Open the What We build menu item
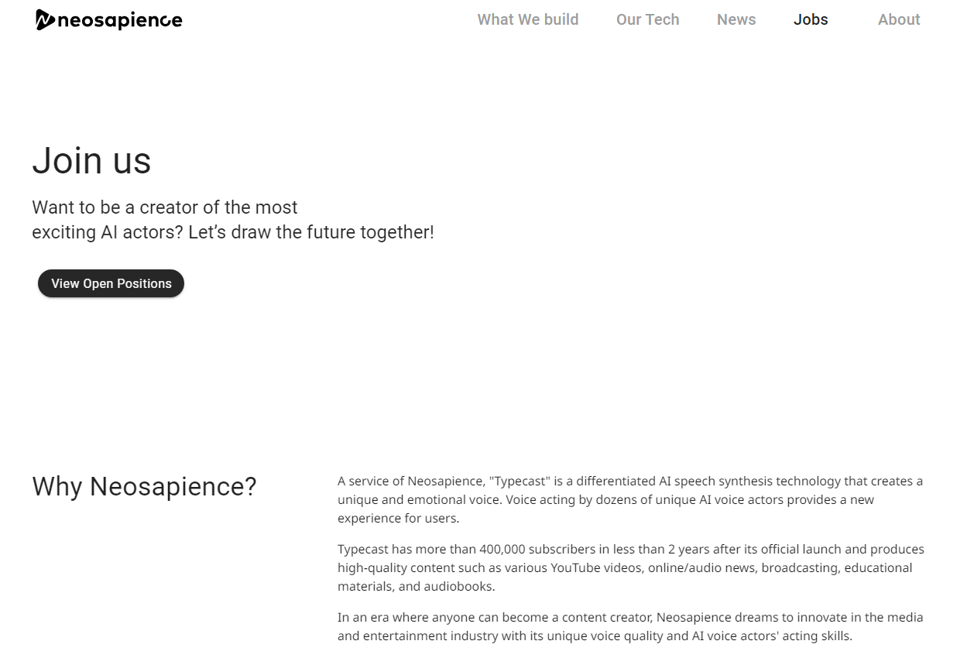The width and height of the screenshot is (967, 658). 528,19
